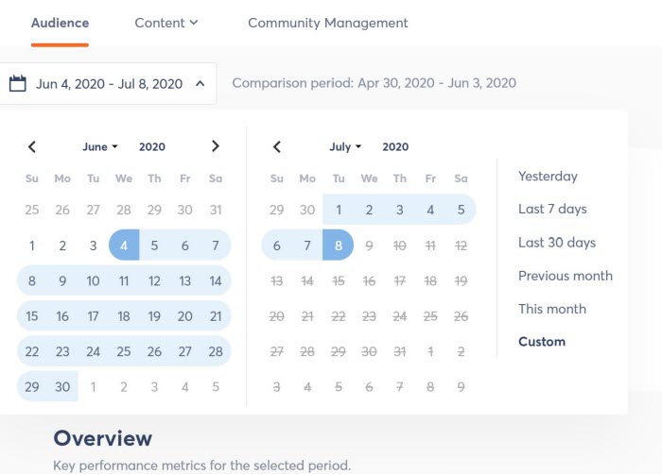Select the Yesterday preset
This screenshot has height=474, width=662.
point(548,177)
